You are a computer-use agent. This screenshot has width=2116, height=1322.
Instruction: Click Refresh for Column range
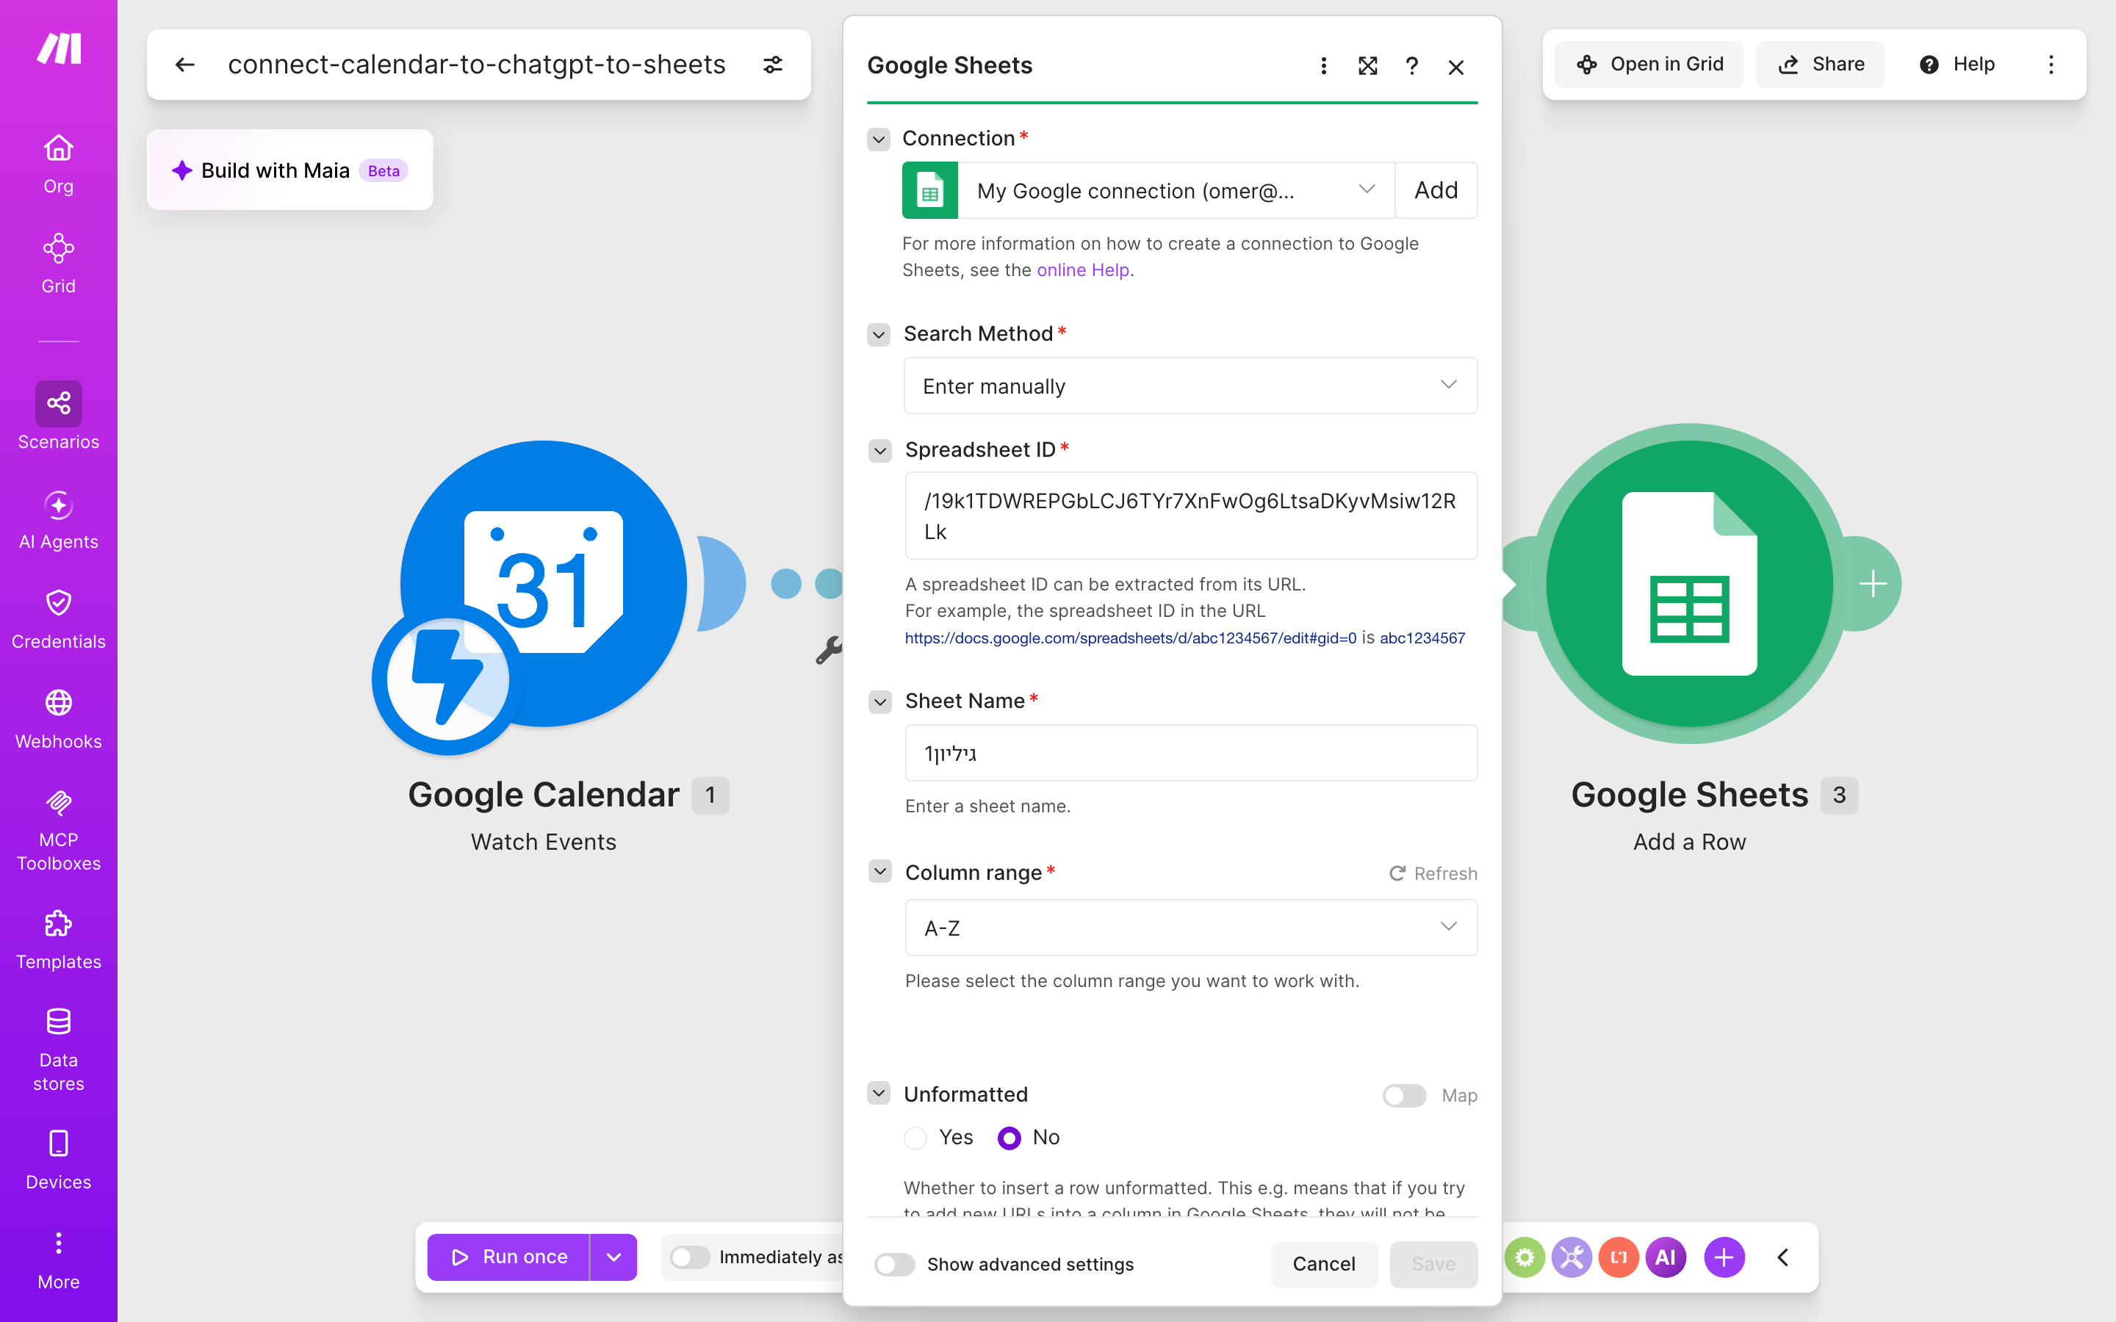1433,873
